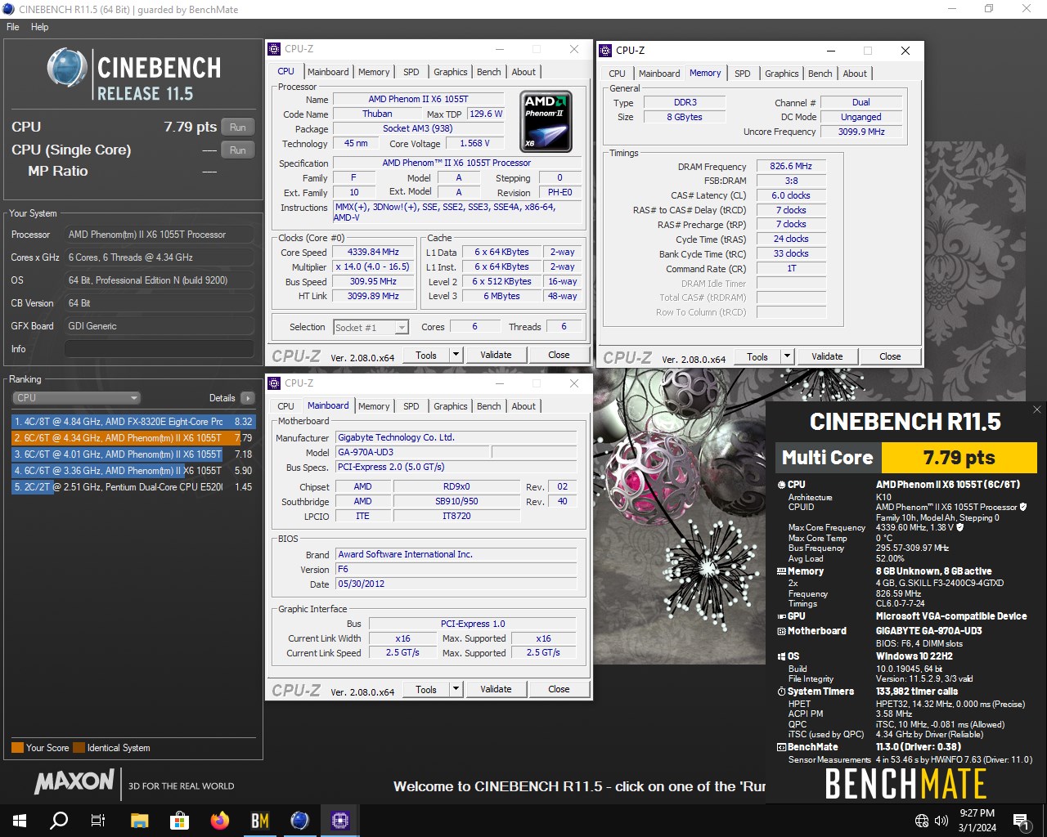Select the 3.36 GHz Phenom ranking entry
The width and height of the screenshot is (1047, 837).
click(133, 471)
